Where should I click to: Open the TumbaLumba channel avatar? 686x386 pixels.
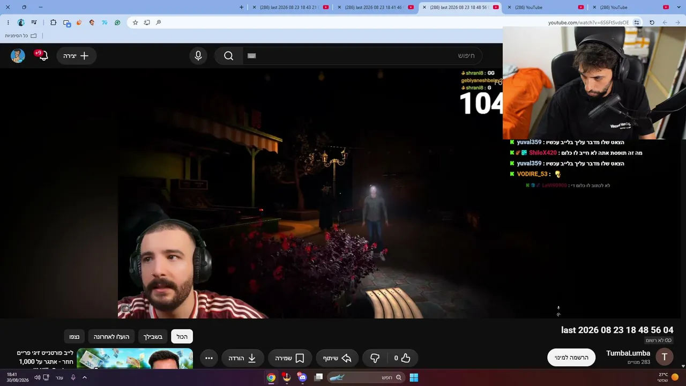click(665, 357)
